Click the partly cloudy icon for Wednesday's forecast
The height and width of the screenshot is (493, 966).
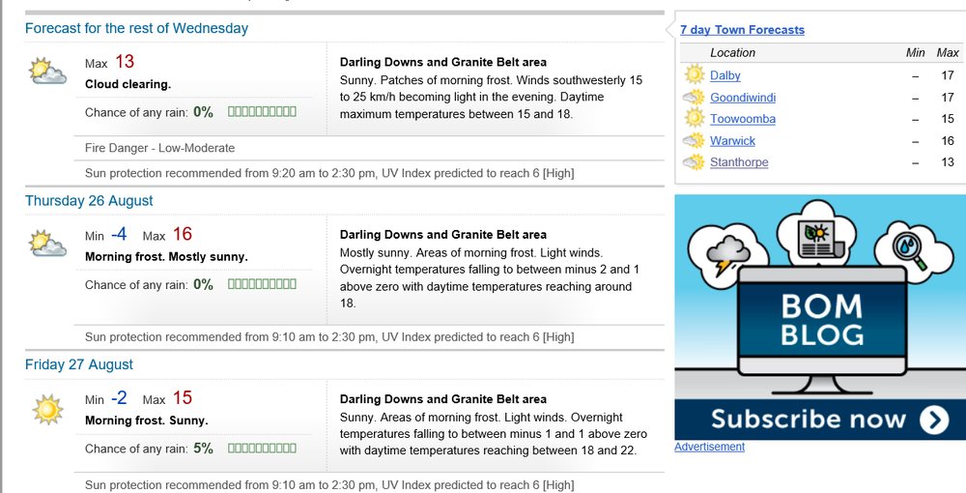(47, 72)
